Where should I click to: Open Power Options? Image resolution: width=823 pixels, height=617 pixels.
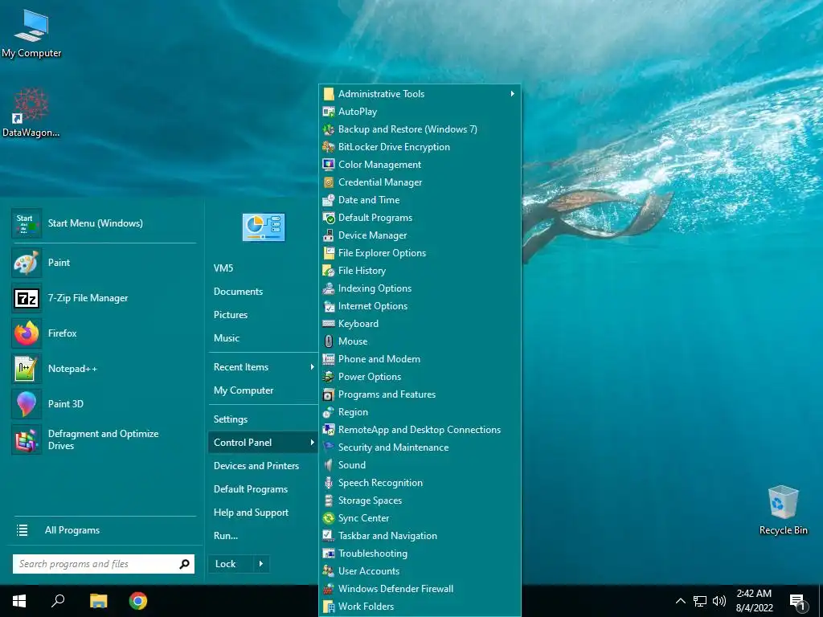tap(420, 377)
